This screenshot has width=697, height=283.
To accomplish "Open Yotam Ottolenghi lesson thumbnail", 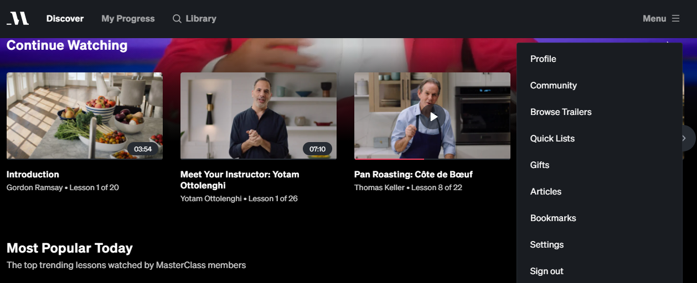I will pyautogui.click(x=259, y=116).
